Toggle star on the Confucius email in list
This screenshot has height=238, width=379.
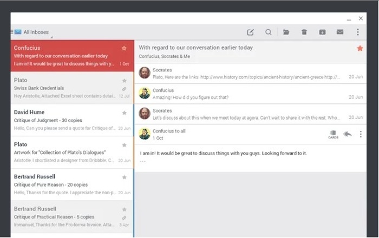tap(124, 48)
